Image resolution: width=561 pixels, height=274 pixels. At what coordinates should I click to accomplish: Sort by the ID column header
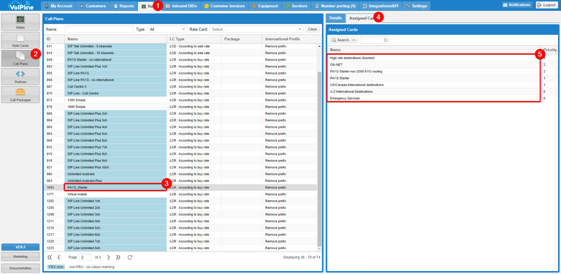click(x=54, y=39)
